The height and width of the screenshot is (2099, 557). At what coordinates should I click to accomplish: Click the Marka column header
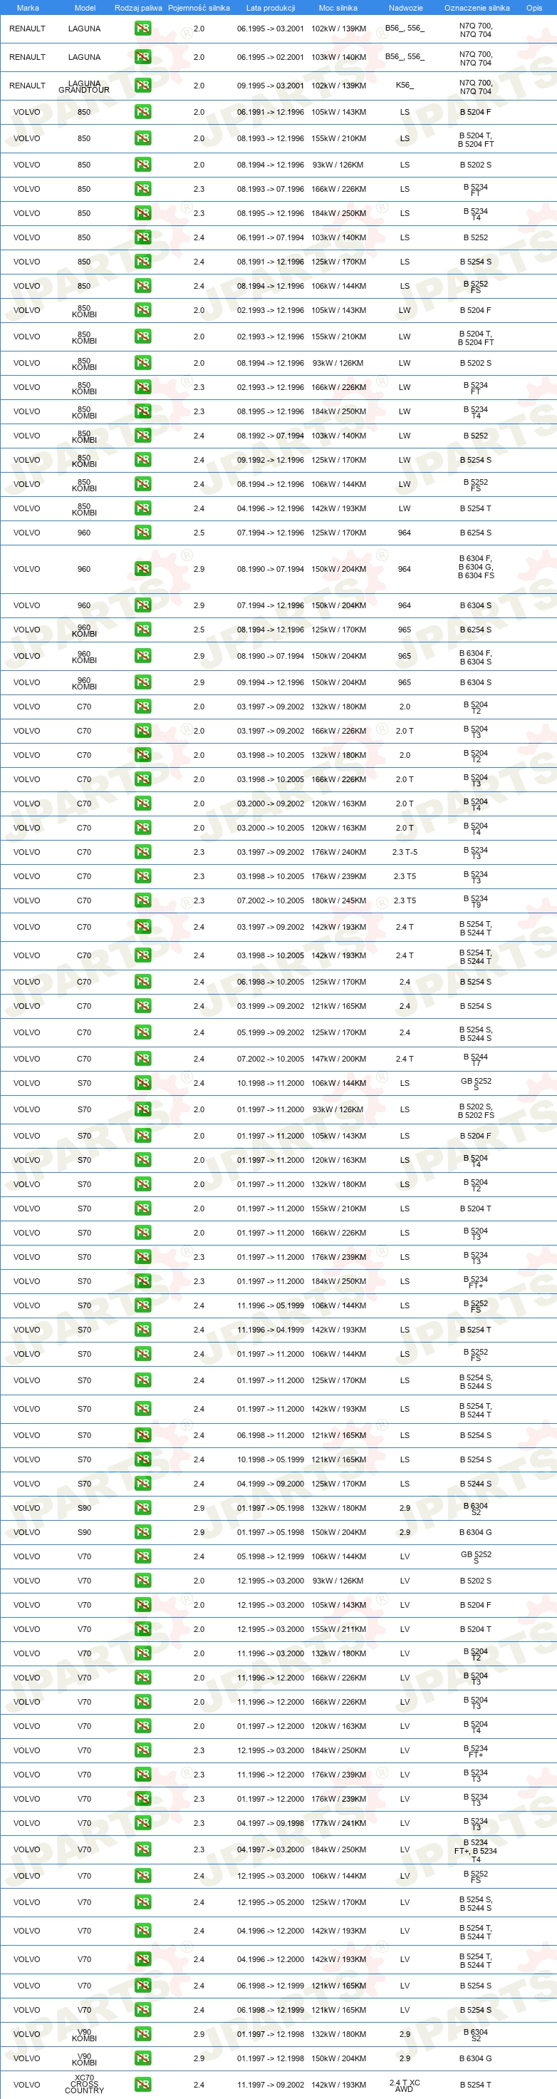(x=28, y=7)
